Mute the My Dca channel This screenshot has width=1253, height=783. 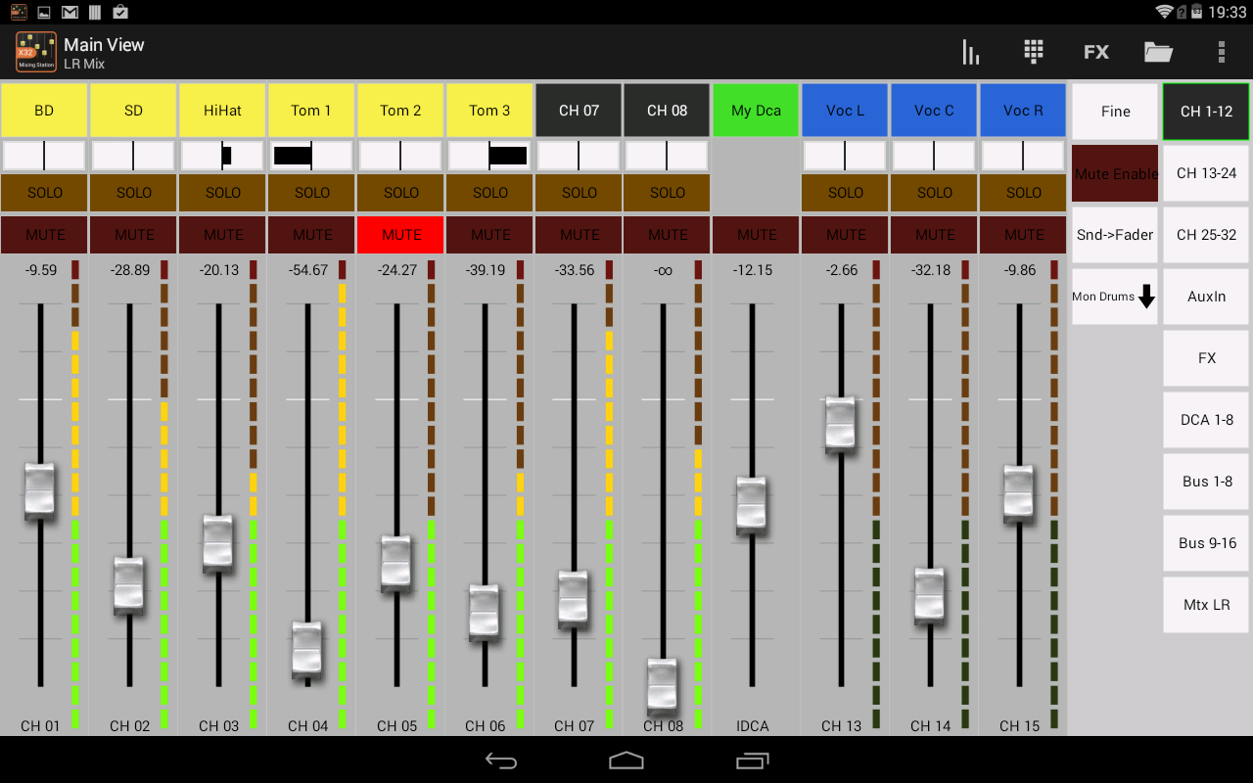[x=756, y=235]
